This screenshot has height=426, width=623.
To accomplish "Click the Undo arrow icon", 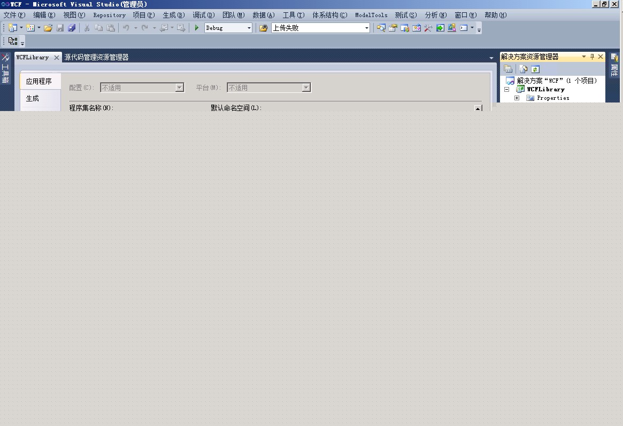I will tap(126, 28).
